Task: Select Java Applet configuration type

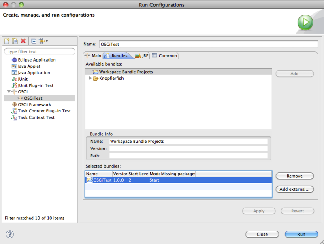Action: pyautogui.click(x=29, y=66)
